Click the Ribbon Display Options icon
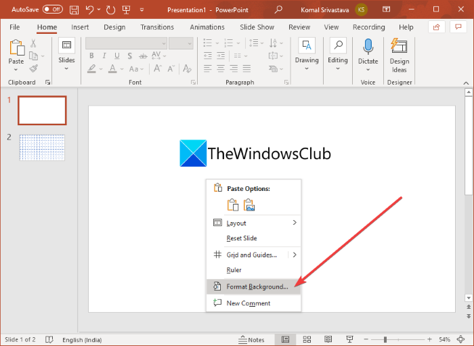The height and width of the screenshot is (346, 474). coord(386,9)
